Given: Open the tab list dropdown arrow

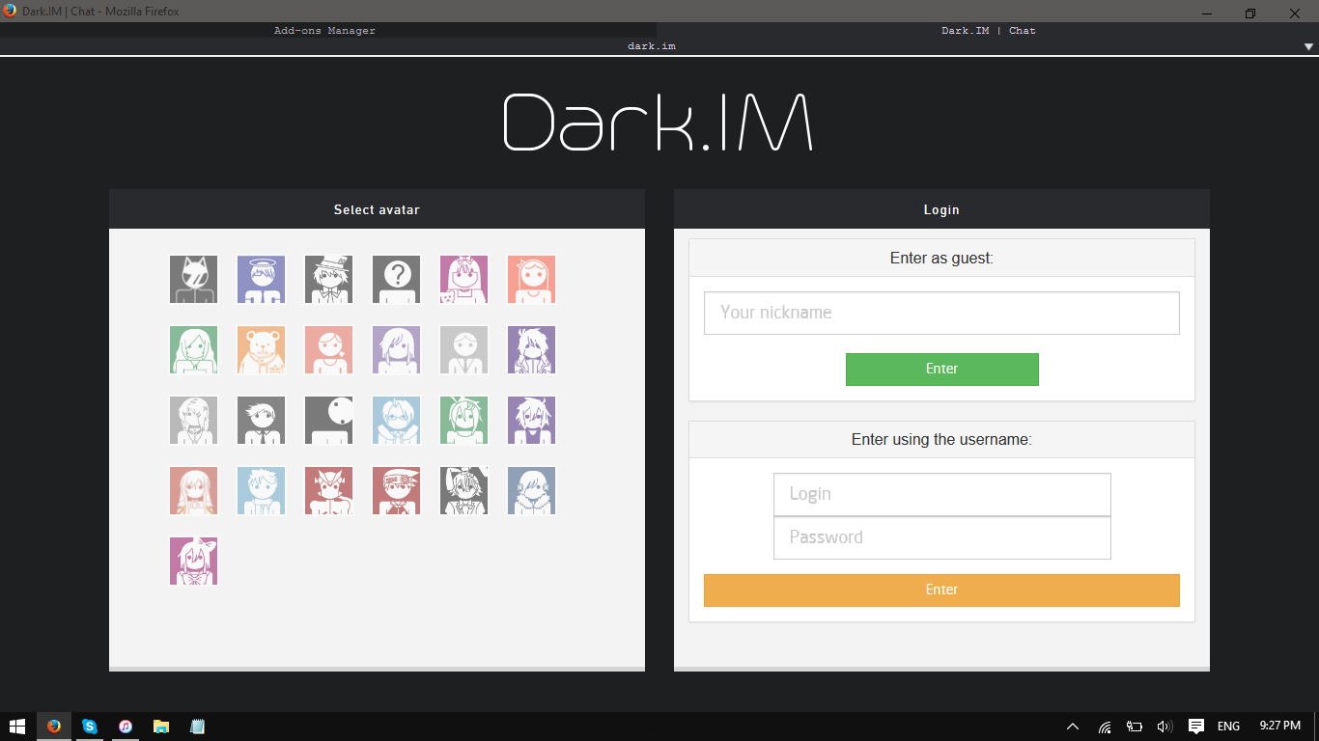Looking at the screenshot, I should [1308, 46].
